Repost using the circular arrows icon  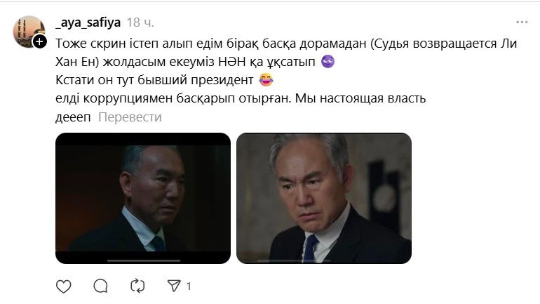pos(137,286)
